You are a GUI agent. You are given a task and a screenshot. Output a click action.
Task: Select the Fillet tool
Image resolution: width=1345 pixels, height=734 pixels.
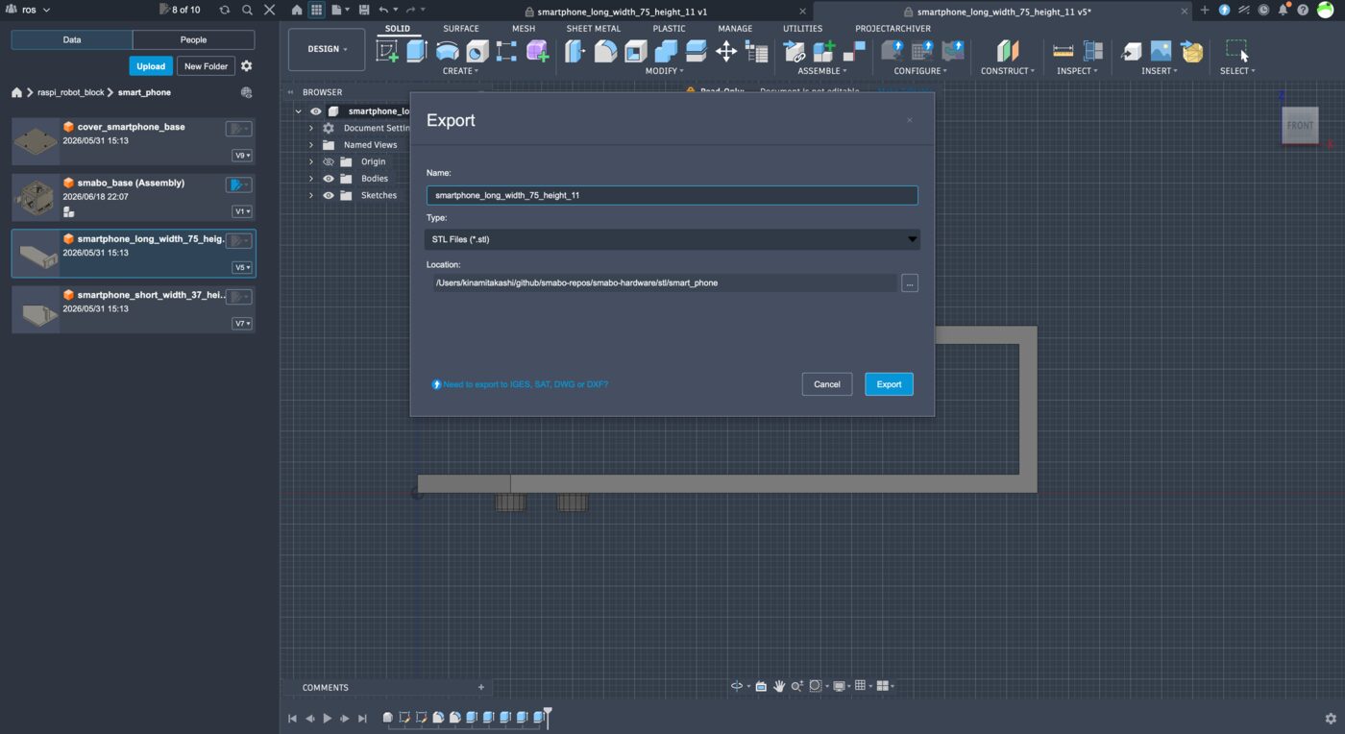coord(605,51)
